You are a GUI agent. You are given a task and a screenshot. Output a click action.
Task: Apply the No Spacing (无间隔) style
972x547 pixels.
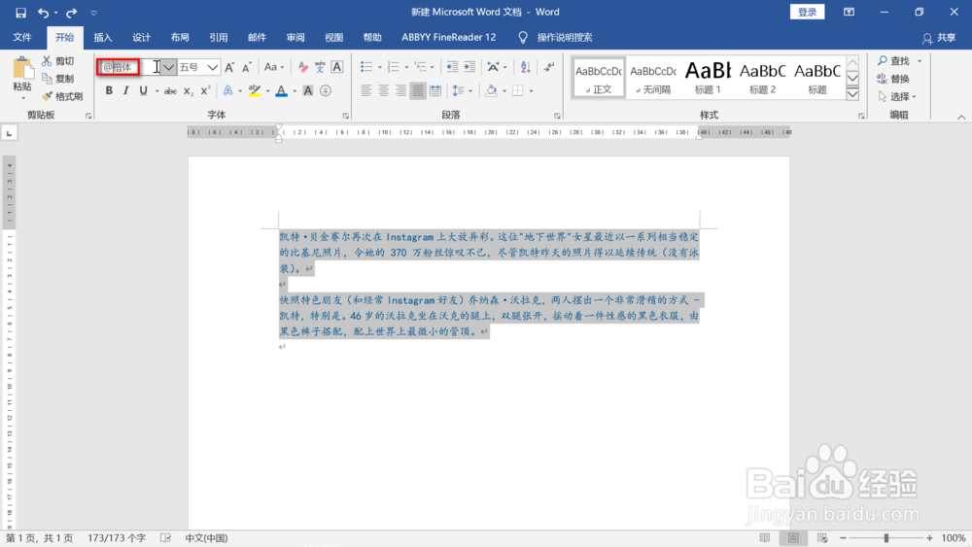(653, 77)
